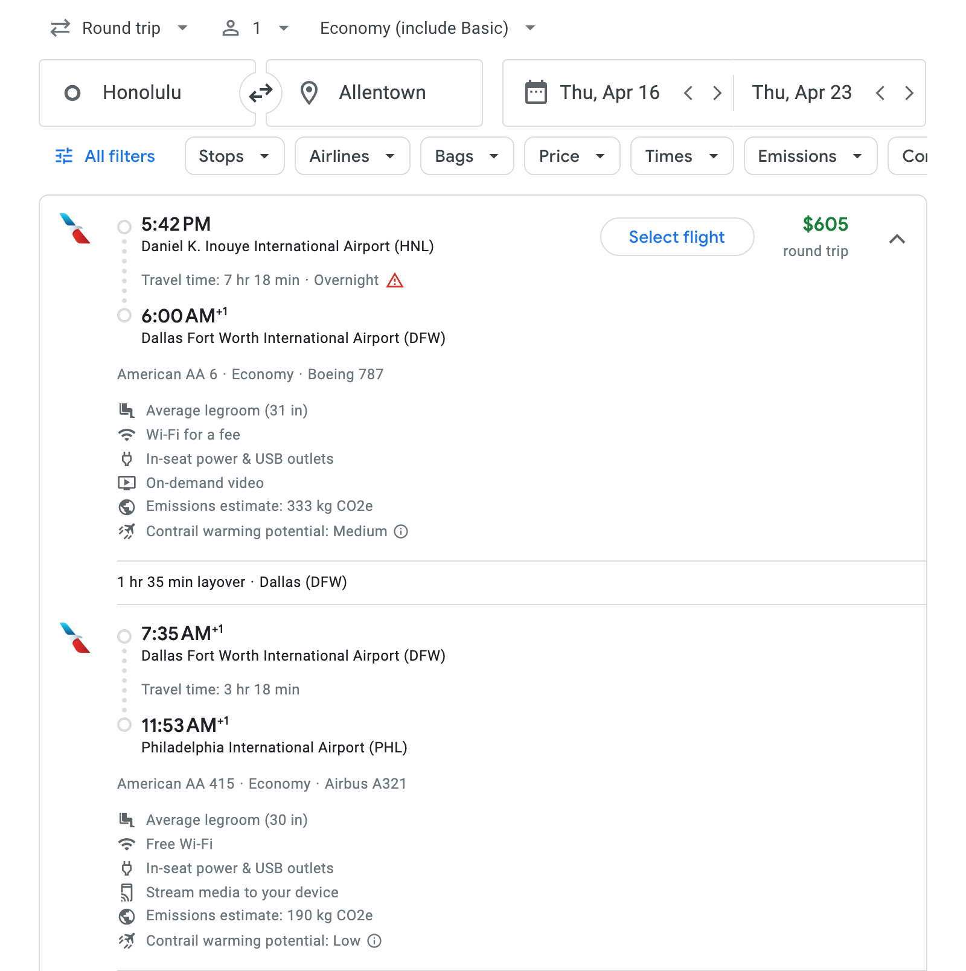Open the passenger count dropdown
The height and width of the screenshot is (971, 966).
point(256,28)
